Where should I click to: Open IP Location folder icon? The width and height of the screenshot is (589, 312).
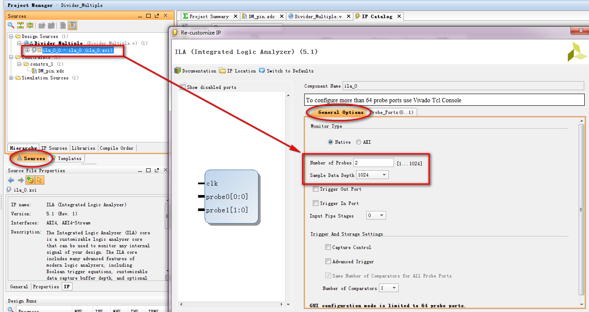pos(222,71)
